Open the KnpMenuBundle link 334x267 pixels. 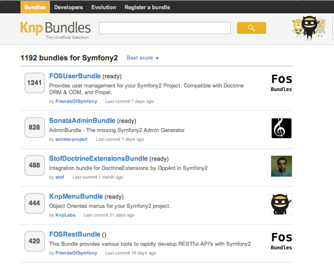click(76, 197)
